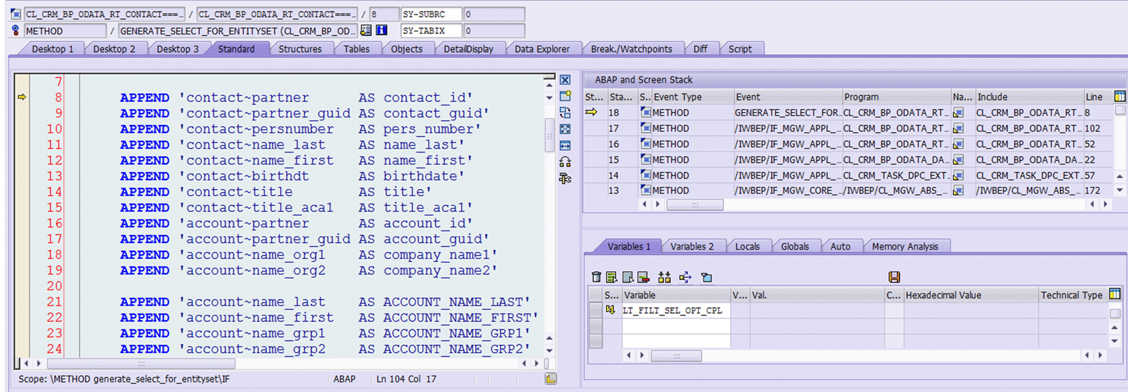1128x392 pixels.
Task: Click code line 'contact~birthdt AS birthdate'
Action: pyautogui.click(x=291, y=176)
